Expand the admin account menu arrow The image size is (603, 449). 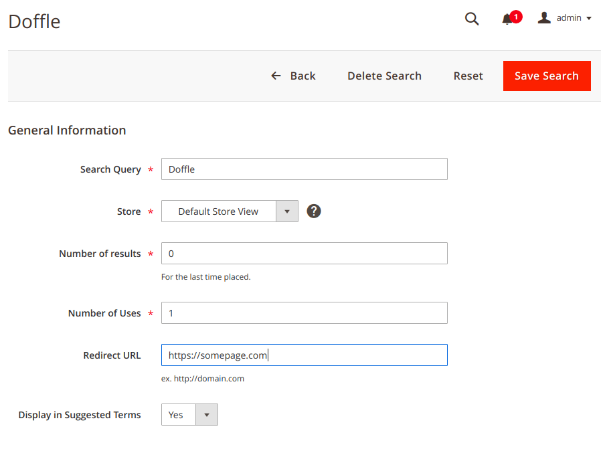[589, 19]
